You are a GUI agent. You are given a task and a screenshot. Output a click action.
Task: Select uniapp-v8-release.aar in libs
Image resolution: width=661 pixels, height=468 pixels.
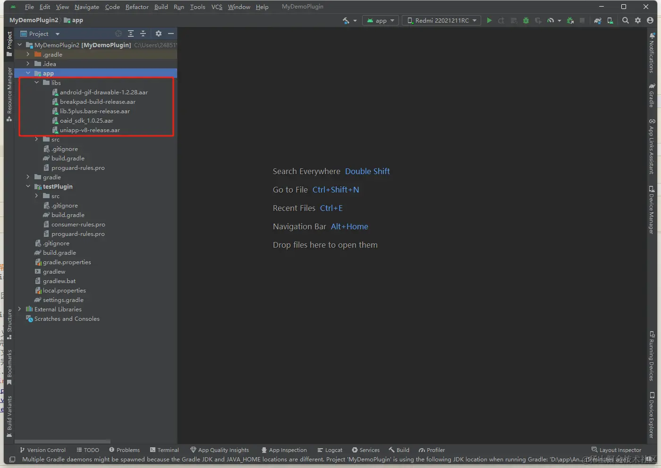point(90,130)
